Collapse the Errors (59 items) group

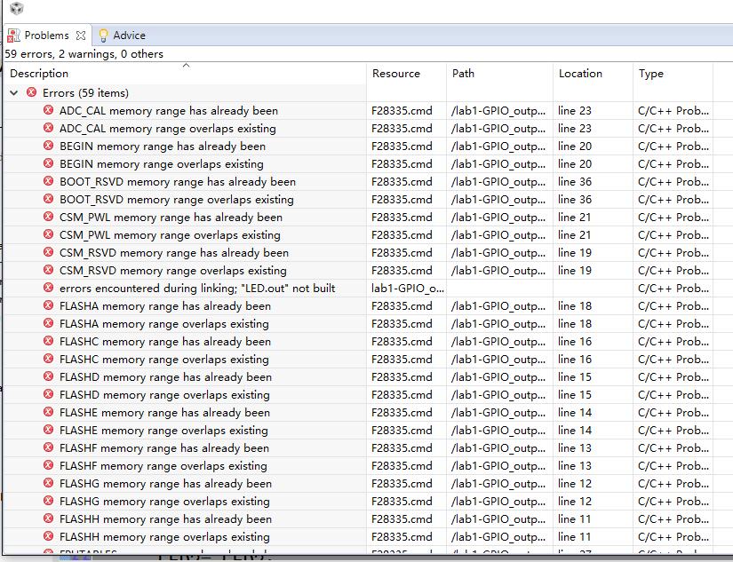pos(14,93)
